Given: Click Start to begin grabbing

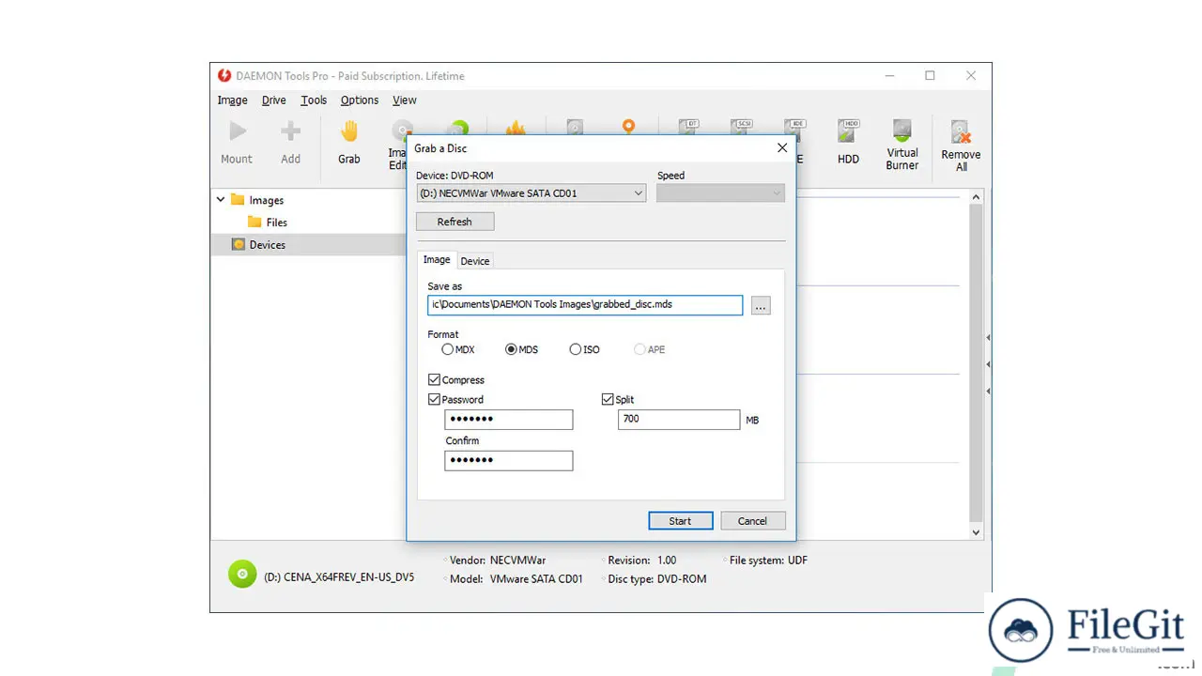Looking at the screenshot, I should (x=680, y=521).
